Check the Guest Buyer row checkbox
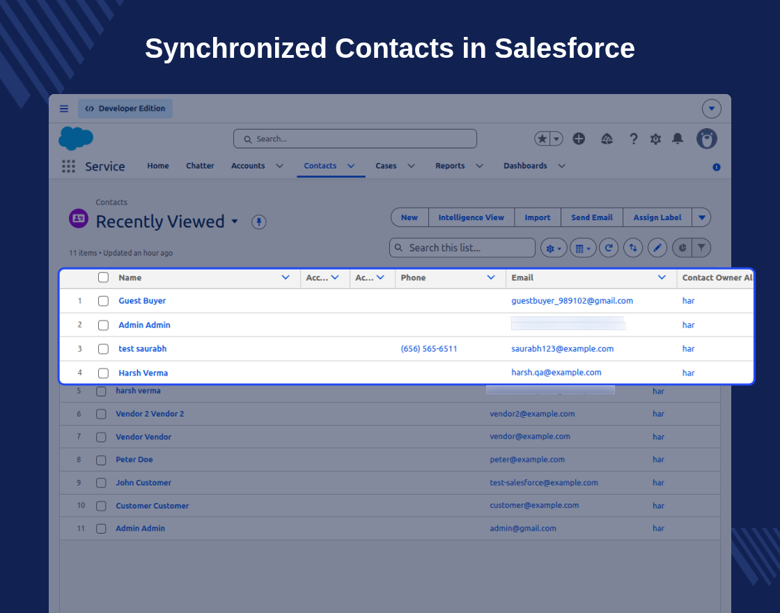This screenshot has height=613, width=780. pyautogui.click(x=103, y=301)
